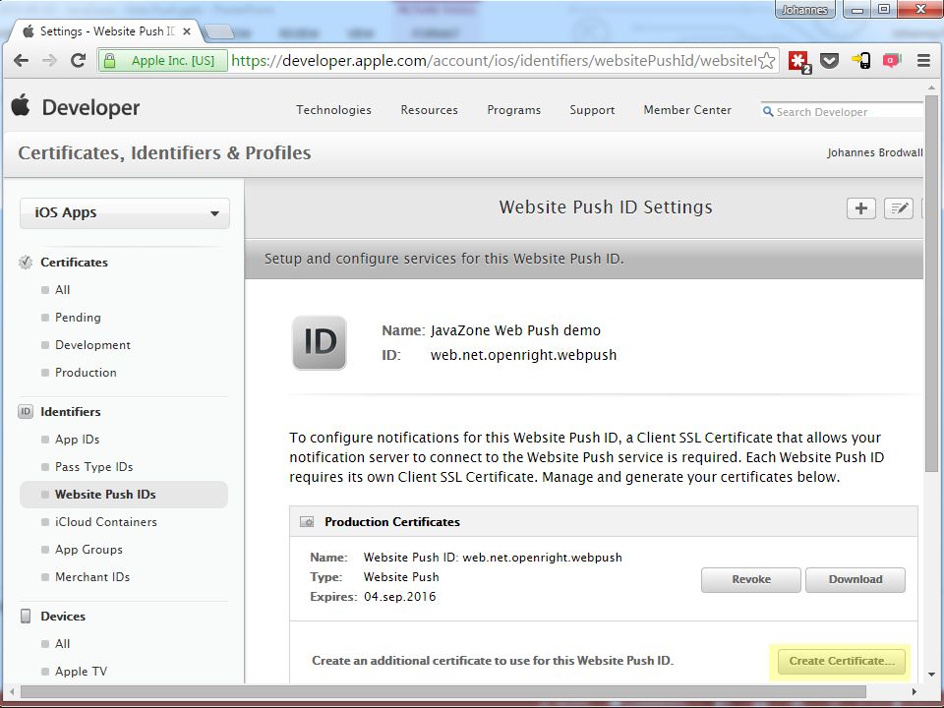Viewport: 944px width, 708px height.
Task: Click the Johannes profile button
Action: click(x=804, y=10)
